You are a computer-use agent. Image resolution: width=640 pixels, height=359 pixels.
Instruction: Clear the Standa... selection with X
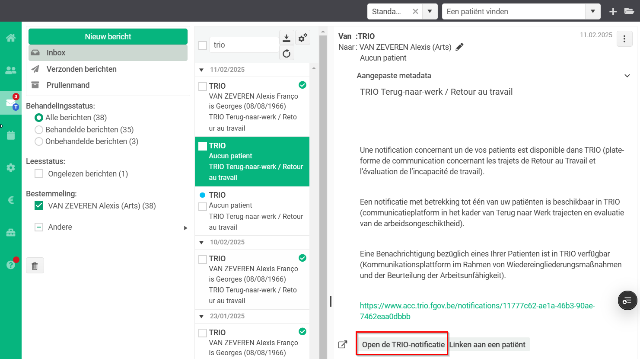(x=415, y=12)
